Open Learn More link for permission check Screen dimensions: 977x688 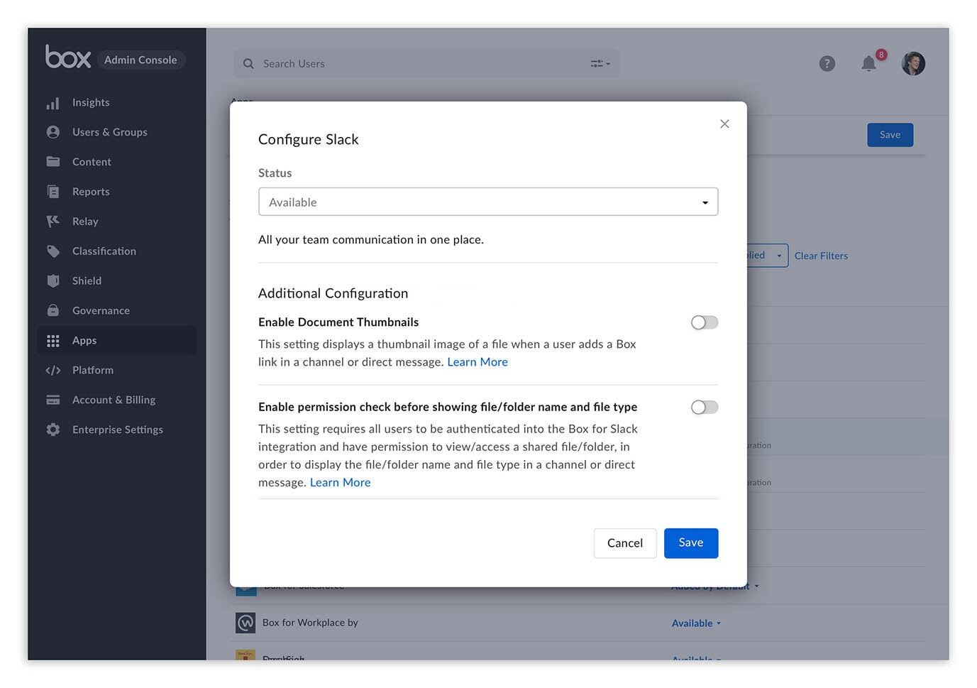click(341, 483)
